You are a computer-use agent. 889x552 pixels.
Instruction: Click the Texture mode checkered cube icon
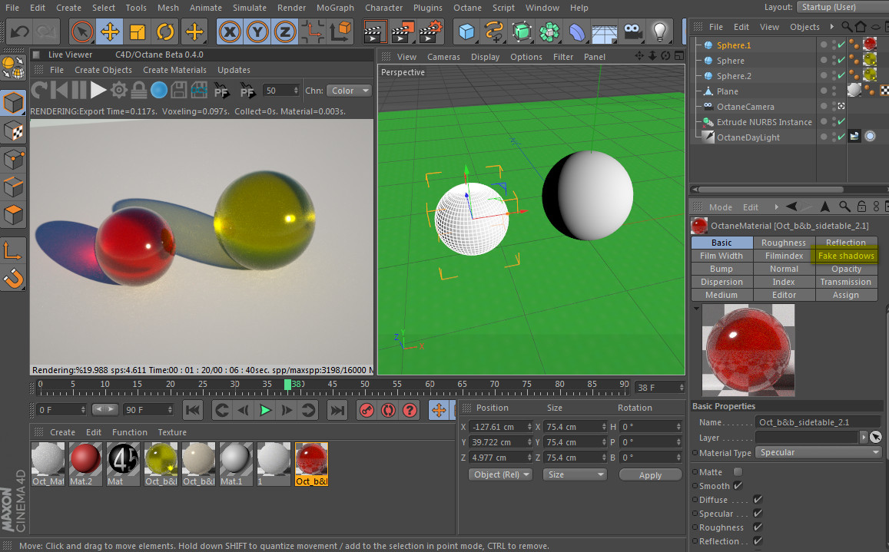[x=14, y=131]
